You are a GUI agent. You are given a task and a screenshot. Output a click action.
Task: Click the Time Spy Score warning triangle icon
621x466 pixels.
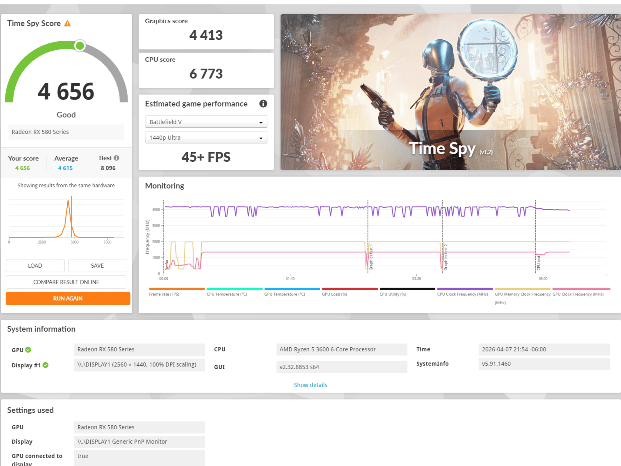[x=67, y=23]
